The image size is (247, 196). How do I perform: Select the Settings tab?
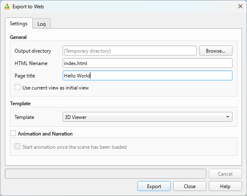coord(19,24)
